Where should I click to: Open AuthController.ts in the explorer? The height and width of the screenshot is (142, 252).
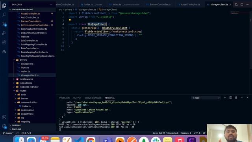(30, 17)
